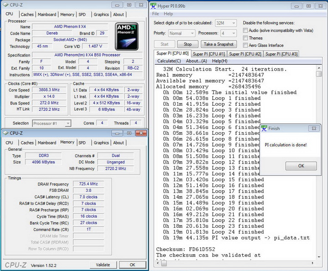This screenshot has width=328, height=271.
Task: Click scroll down arrow in Super PI log
Action: (319, 257)
